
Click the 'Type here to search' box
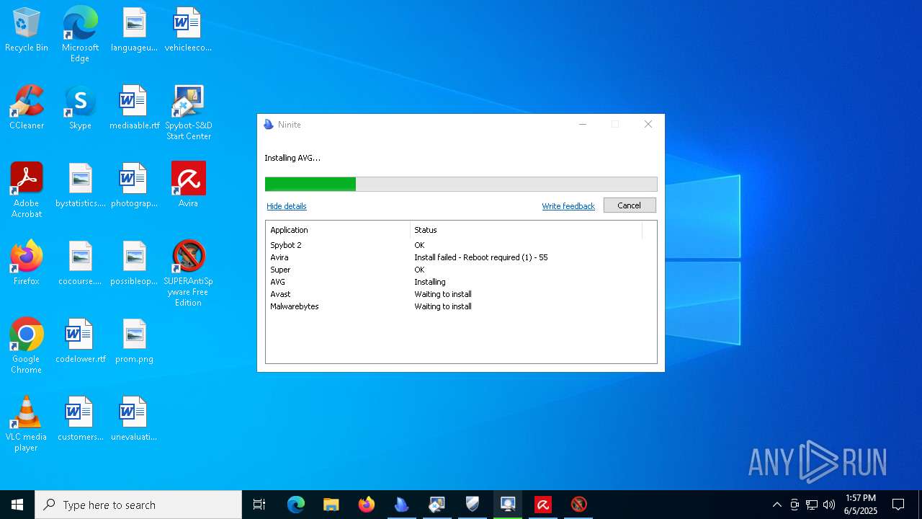[x=138, y=505]
